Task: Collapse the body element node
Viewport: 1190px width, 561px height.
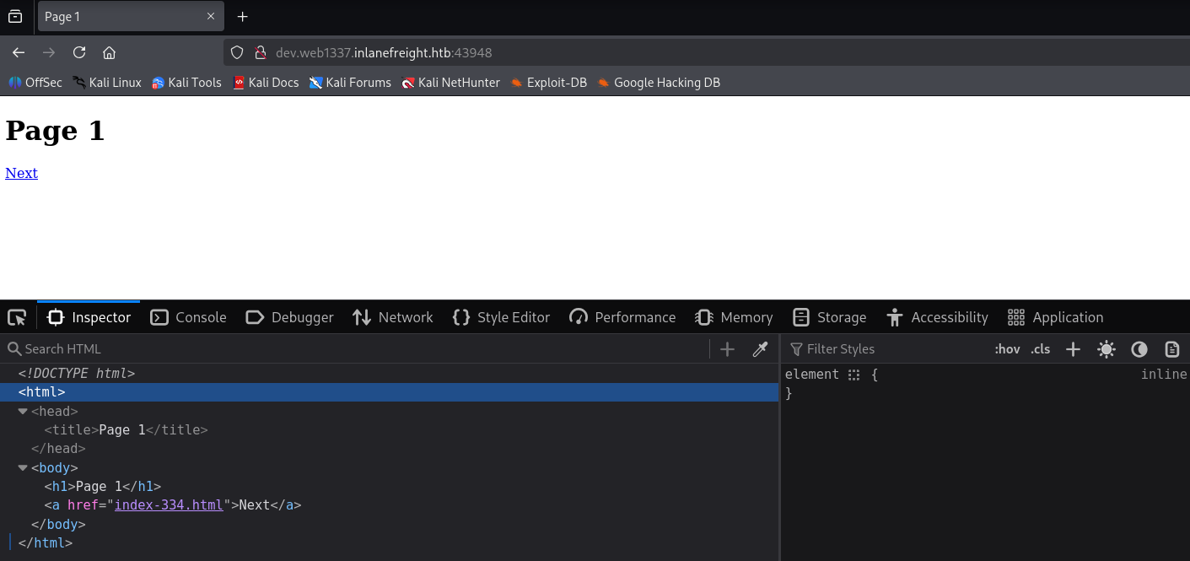Action: [x=23, y=468]
